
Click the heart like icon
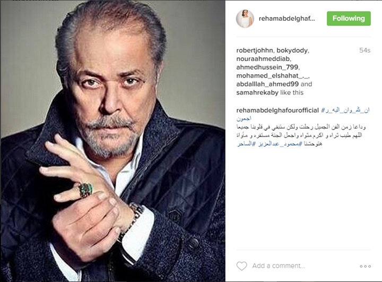coord(242,266)
